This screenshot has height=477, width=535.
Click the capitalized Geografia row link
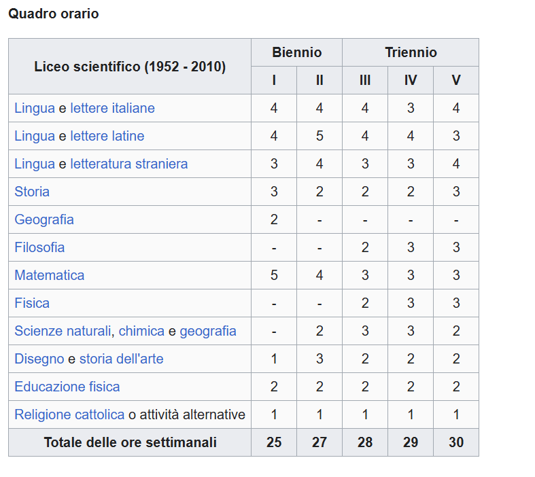pos(44,219)
